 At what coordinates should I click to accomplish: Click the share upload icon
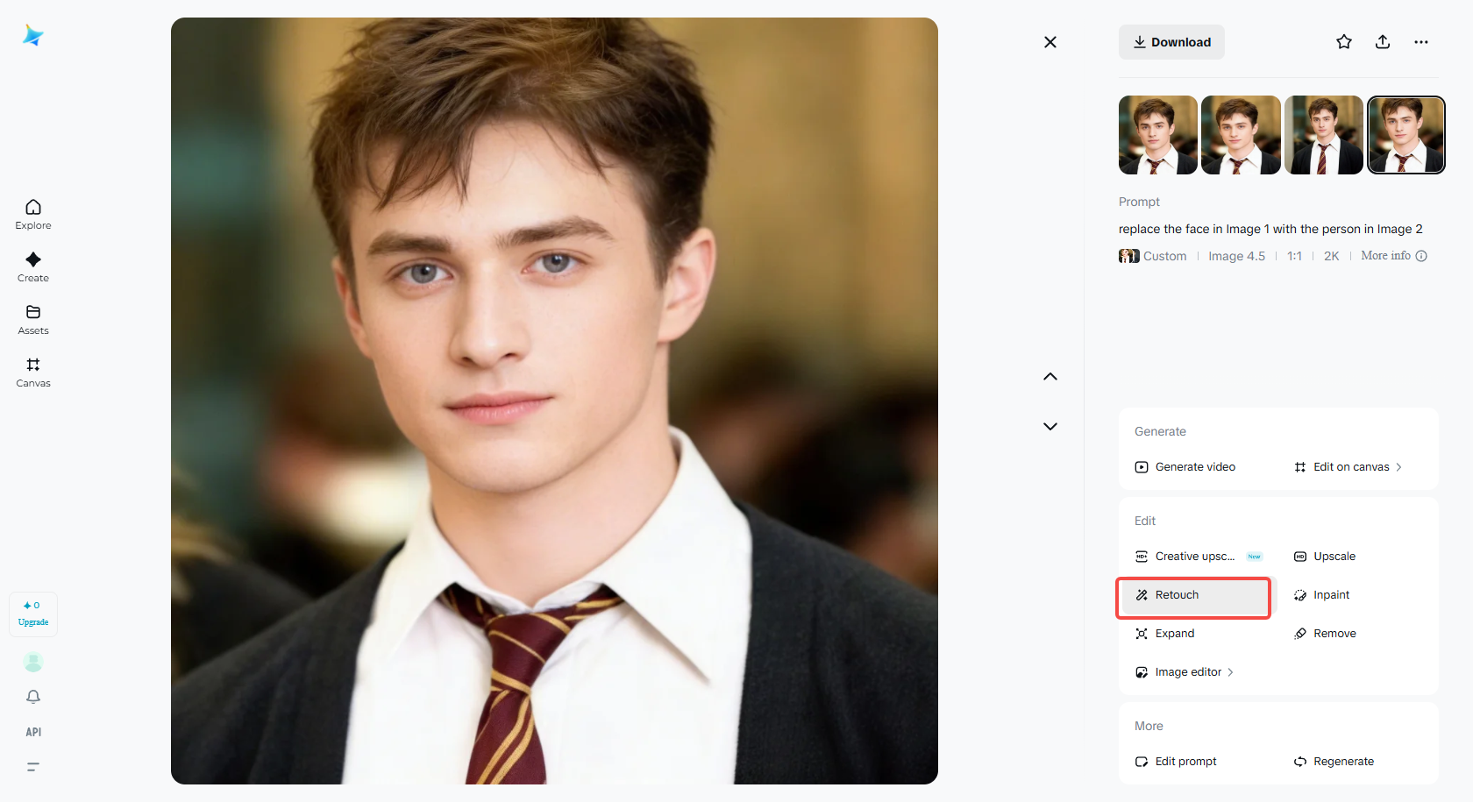click(1383, 42)
